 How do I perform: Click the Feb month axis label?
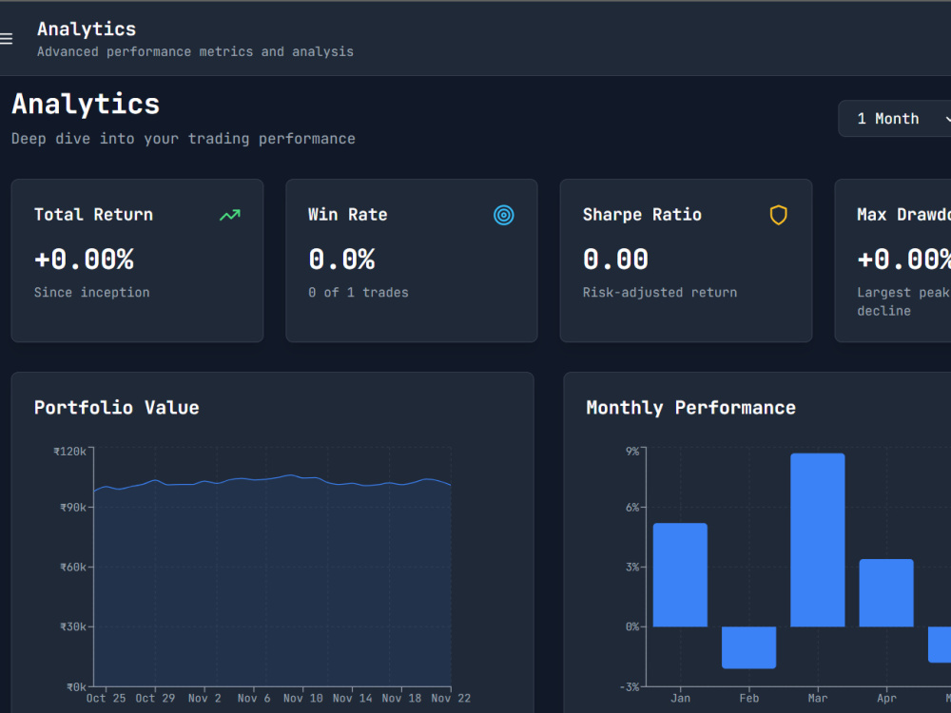[x=749, y=699]
